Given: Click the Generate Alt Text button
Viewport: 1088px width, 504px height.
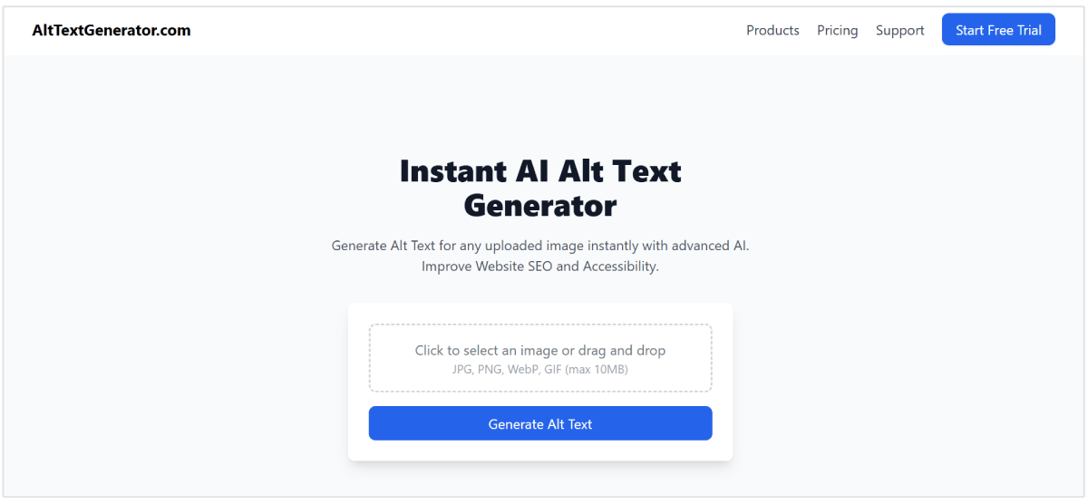Looking at the screenshot, I should pyautogui.click(x=540, y=423).
